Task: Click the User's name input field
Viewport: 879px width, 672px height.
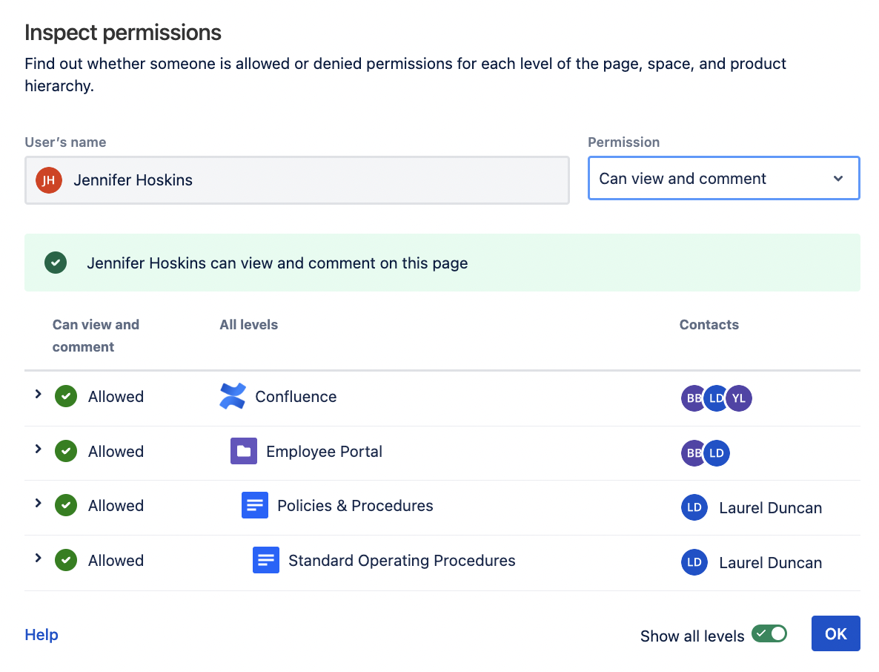Action: pos(297,180)
